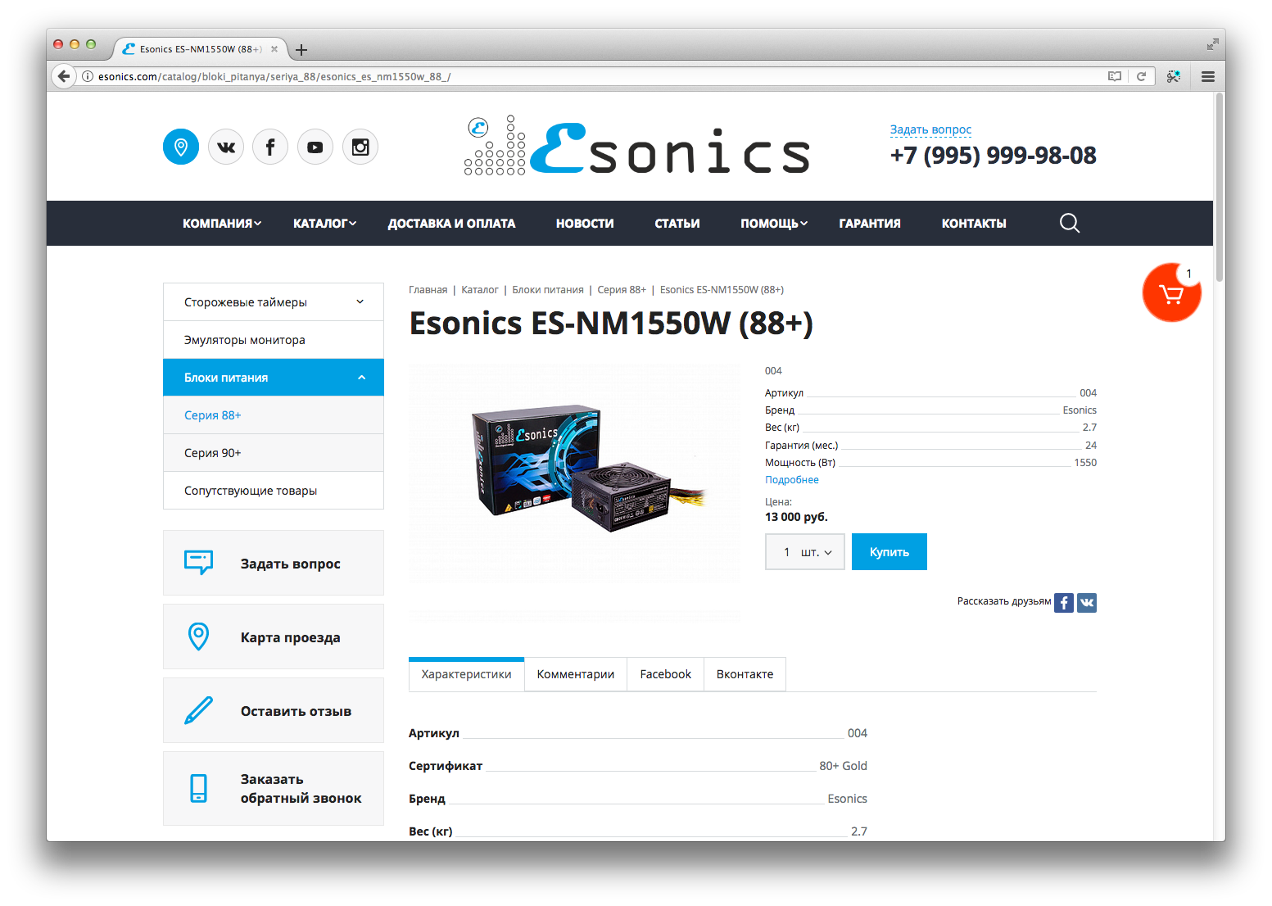Switch to Вконтакте tab

pyautogui.click(x=745, y=674)
